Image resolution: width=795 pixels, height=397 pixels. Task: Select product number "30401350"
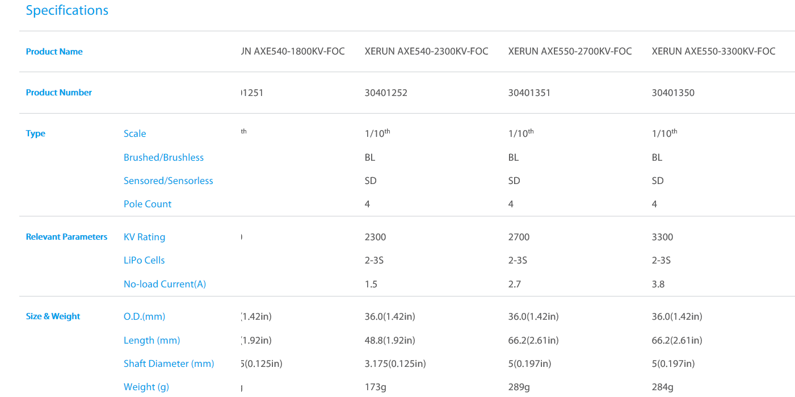click(673, 93)
